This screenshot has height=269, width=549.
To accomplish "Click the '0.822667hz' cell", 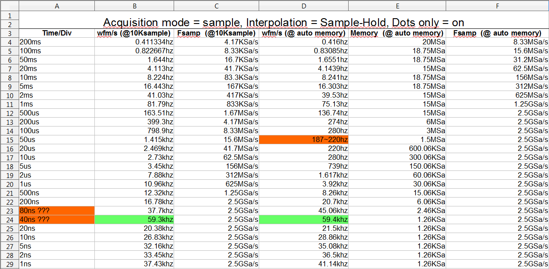I will [134, 51].
